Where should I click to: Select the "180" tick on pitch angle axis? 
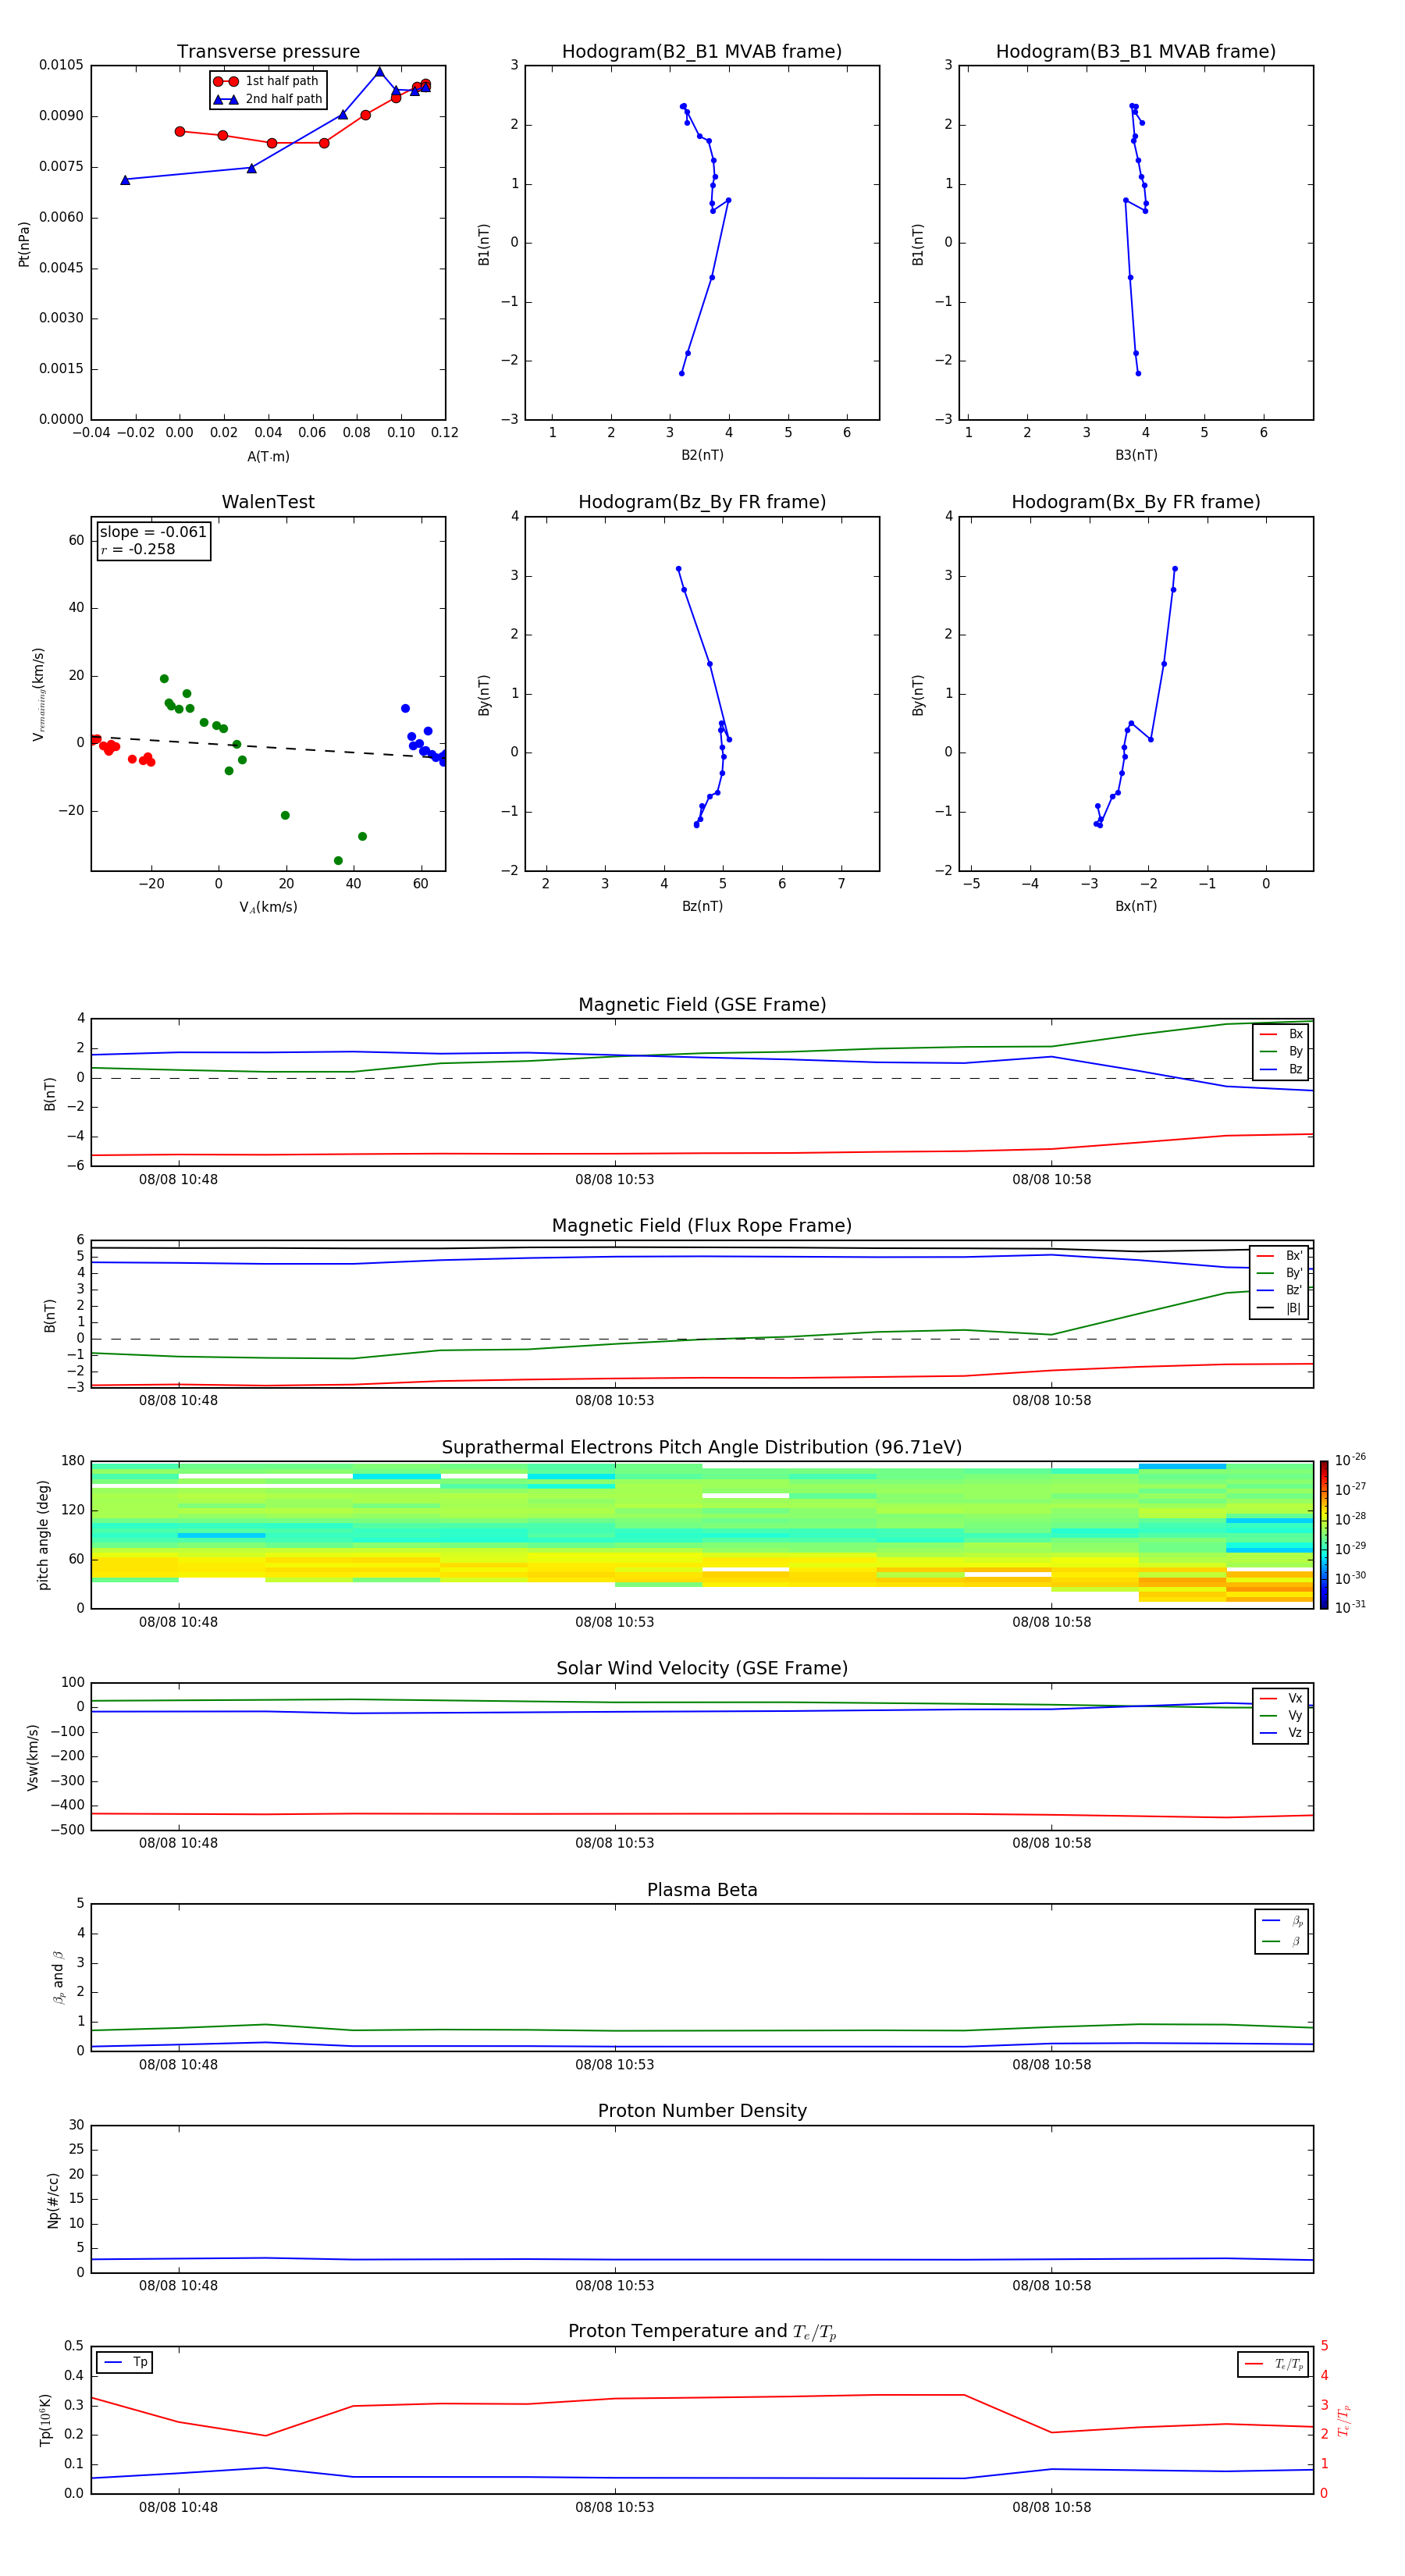tap(73, 1461)
